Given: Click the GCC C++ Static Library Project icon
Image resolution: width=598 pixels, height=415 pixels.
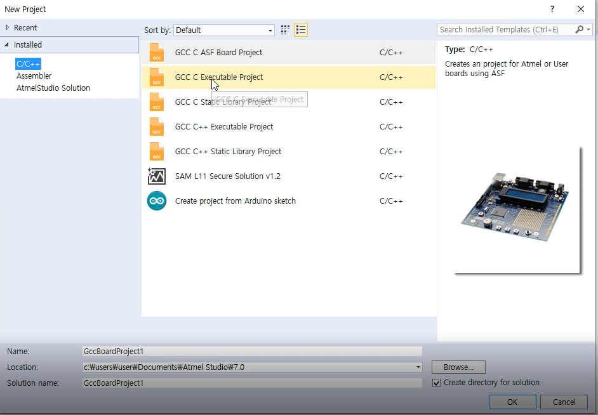Looking at the screenshot, I should [156, 151].
